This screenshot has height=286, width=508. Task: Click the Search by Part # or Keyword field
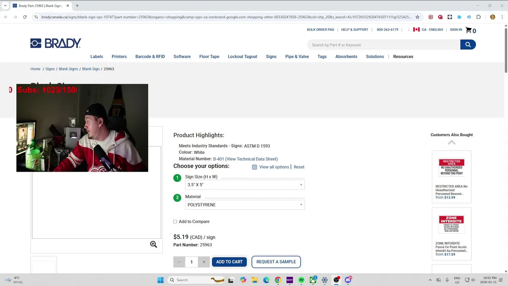(383, 45)
